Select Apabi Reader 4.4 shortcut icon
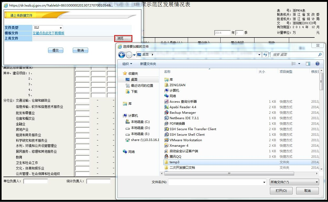The height and width of the screenshot is (202, 328). (x=166, y=107)
